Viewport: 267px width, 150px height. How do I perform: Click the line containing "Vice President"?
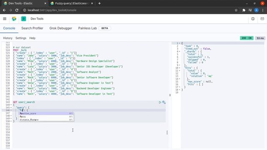coord(55,55)
